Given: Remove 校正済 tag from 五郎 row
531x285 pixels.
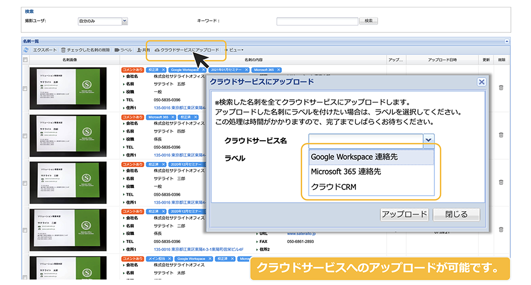Looking at the screenshot, I should pos(163,70).
